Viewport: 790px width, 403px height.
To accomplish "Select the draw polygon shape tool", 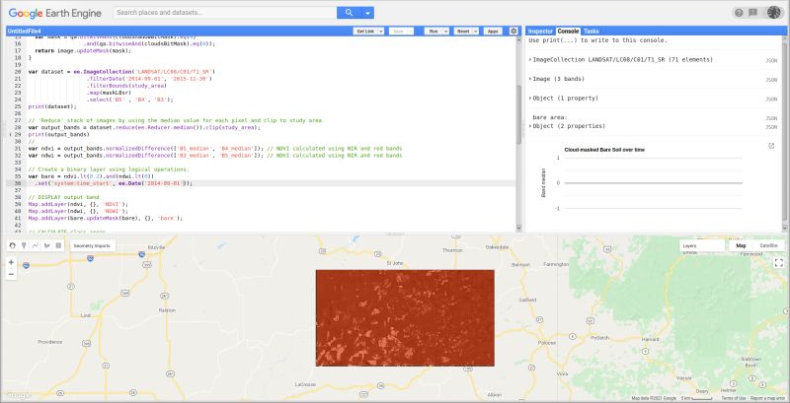I will click(x=46, y=245).
